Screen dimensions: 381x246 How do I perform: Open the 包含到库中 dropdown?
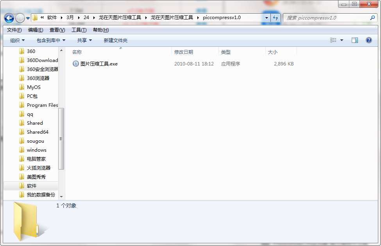(x=51, y=40)
